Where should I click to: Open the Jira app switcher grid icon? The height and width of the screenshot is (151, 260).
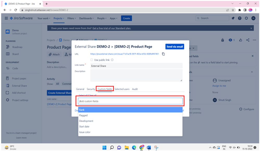click(6, 18)
